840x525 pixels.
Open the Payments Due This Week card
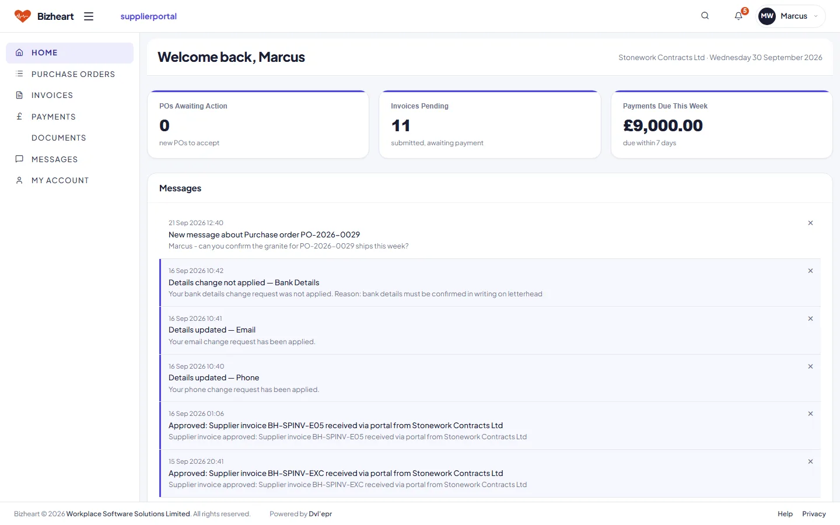click(x=722, y=124)
